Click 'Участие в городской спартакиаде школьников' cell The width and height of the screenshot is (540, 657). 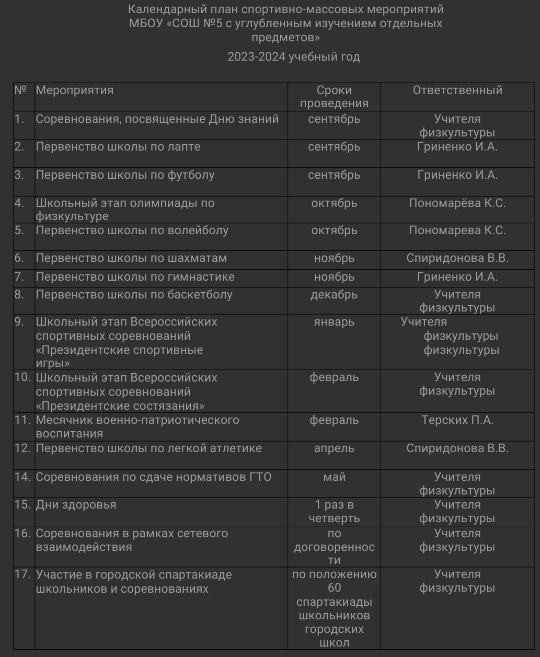tap(134, 582)
